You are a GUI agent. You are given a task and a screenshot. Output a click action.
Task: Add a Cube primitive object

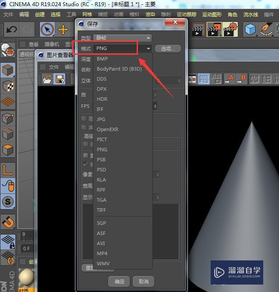coord(251,29)
